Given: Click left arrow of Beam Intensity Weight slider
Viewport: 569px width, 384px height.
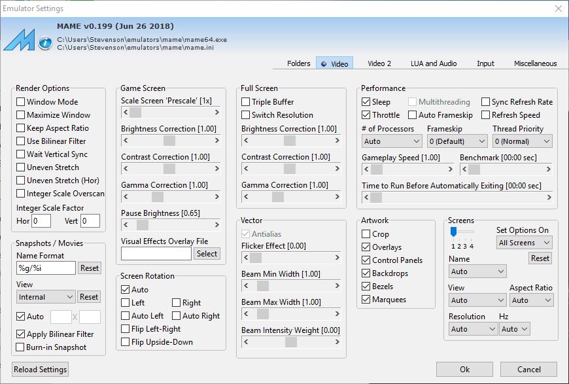Looking at the screenshot, I should tap(246, 341).
